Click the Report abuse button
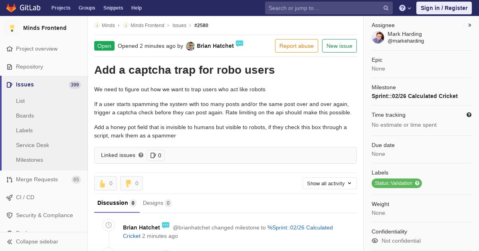 coord(297,46)
